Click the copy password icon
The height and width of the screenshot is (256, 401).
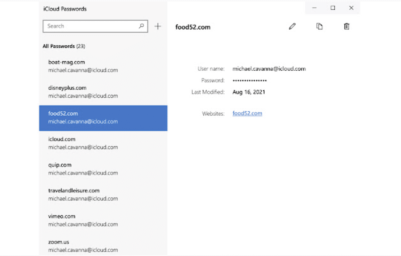tap(319, 26)
